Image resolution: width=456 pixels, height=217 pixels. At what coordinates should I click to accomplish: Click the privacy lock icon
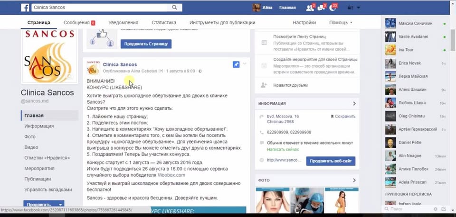(x=351, y=8)
